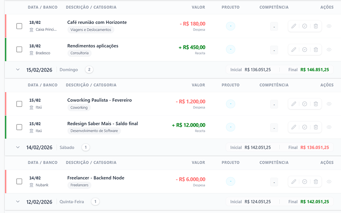Click the trash icon for Rendimentos aplicações

[x=316, y=50]
